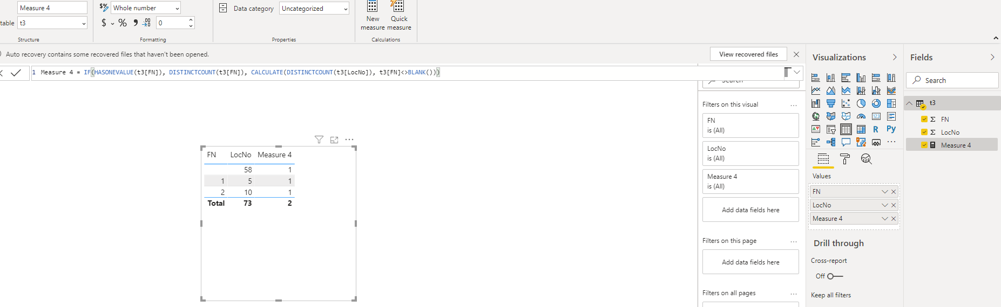The width and height of the screenshot is (1001, 307).
Task: Apply percentage format
Action: pyautogui.click(x=123, y=23)
